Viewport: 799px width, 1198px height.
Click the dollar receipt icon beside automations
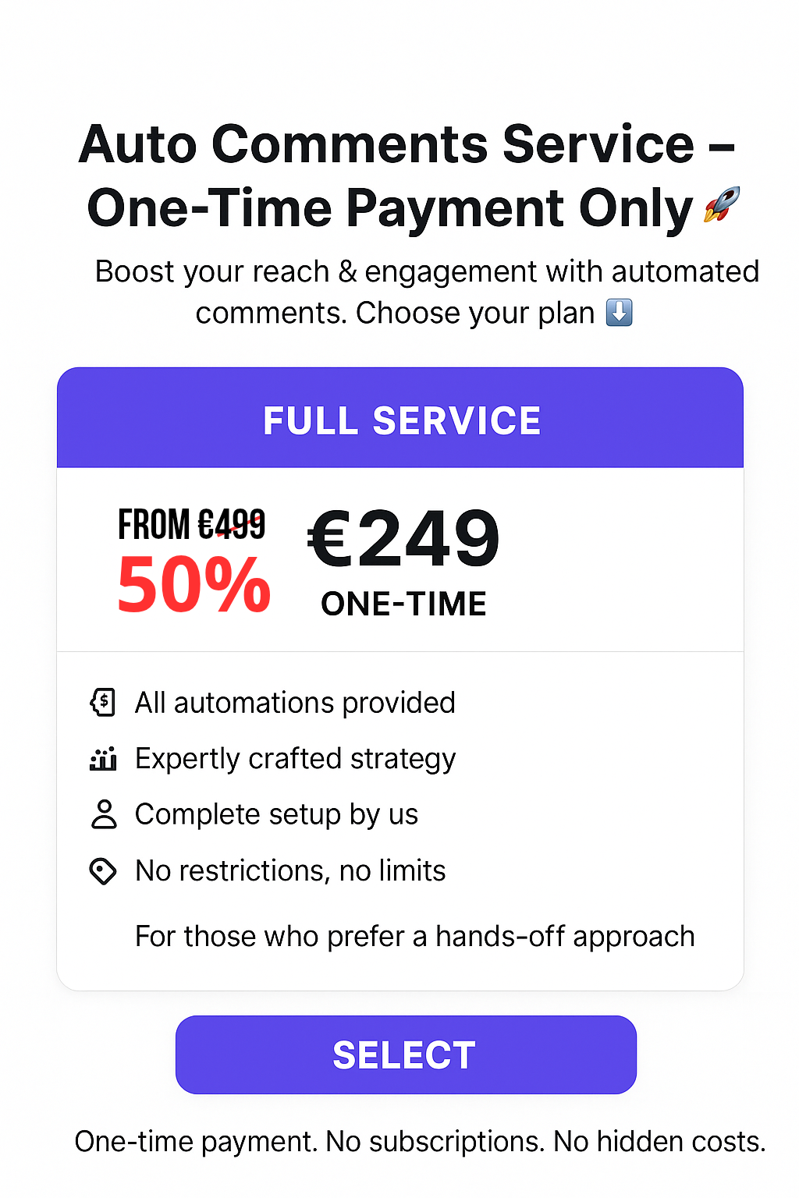(x=103, y=702)
